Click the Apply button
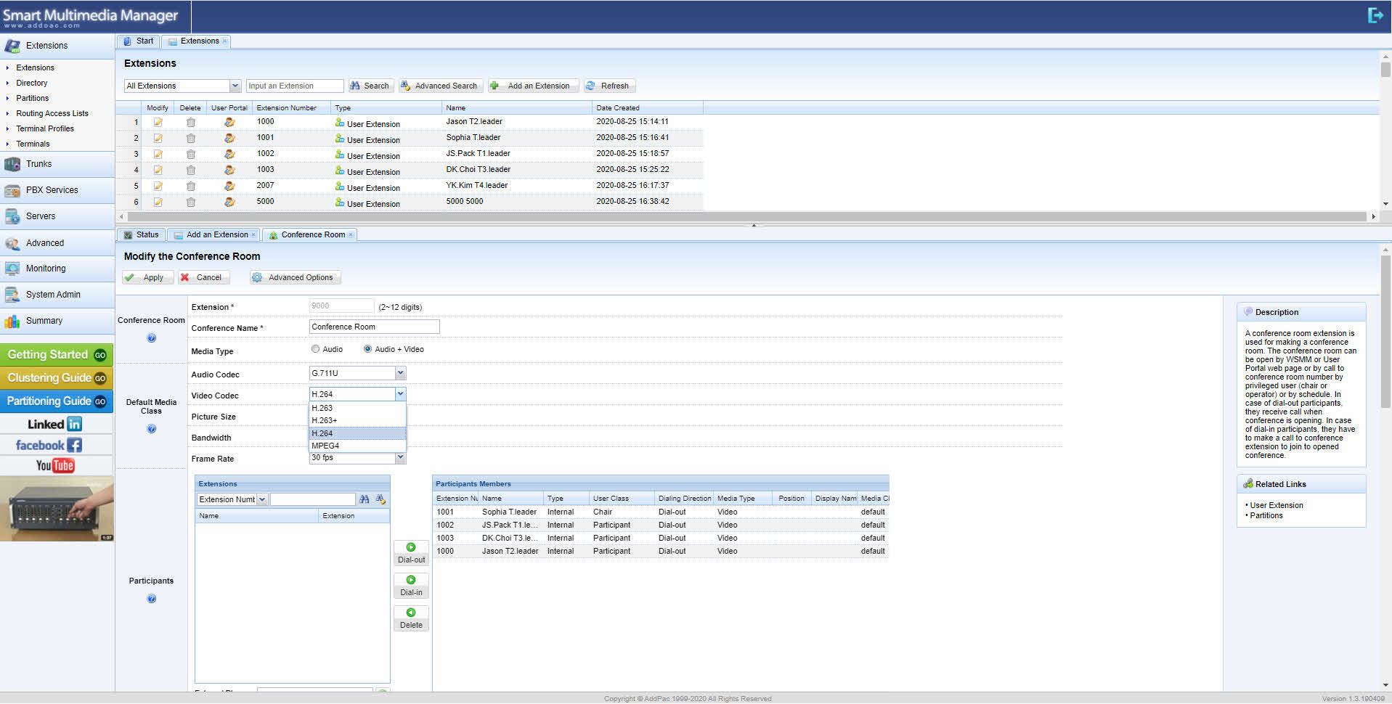 pyautogui.click(x=148, y=278)
